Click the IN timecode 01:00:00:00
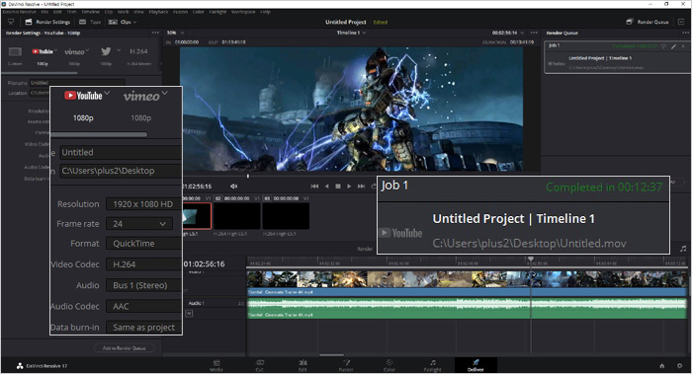The image size is (692, 374). [187, 42]
